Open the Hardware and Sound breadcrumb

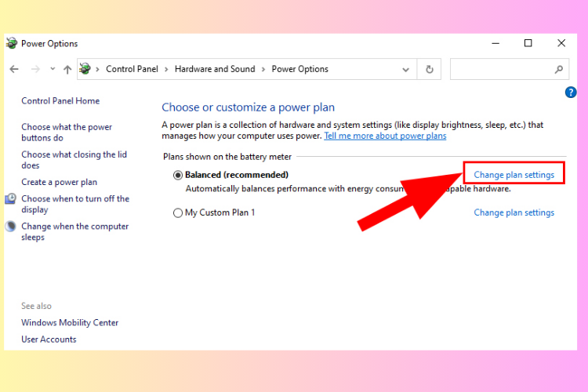215,69
